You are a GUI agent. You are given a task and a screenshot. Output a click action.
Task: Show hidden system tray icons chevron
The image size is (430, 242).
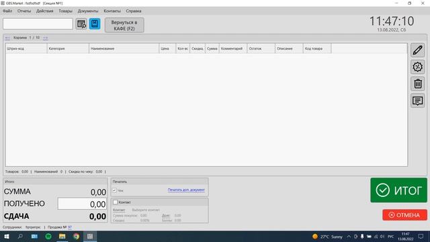click(x=349, y=237)
